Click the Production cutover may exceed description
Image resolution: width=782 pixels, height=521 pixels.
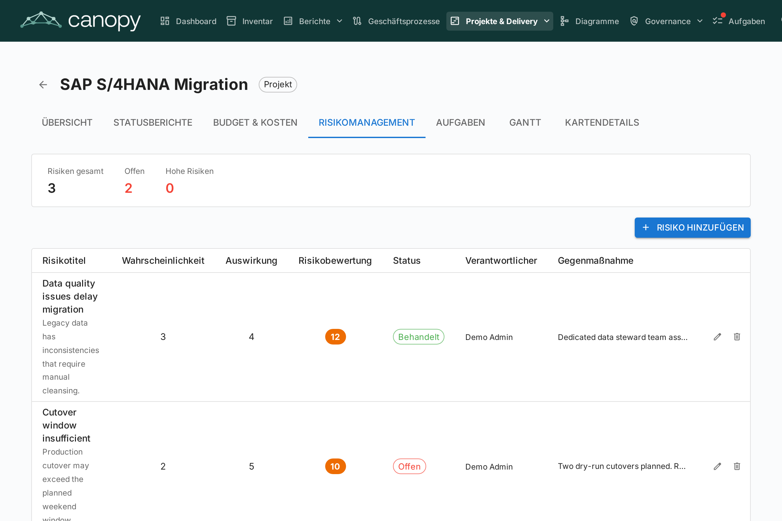point(65,484)
